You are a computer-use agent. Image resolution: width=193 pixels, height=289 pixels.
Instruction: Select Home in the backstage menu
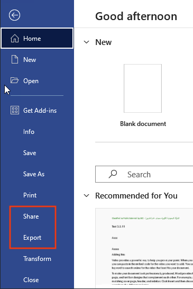(37, 38)
